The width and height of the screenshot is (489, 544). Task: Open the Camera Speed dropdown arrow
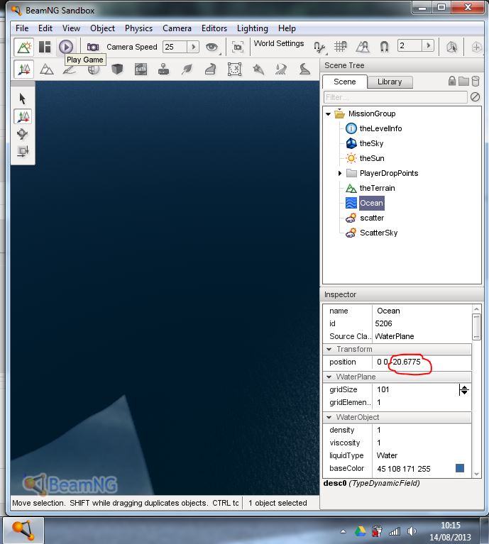[x=193, y=47]
